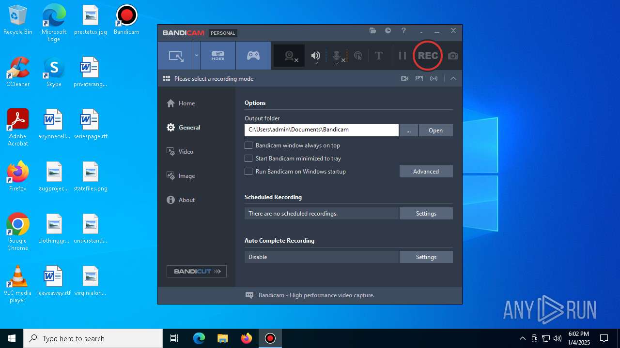Viewport: 620px width, 348px height.
Task: Enable Bandicam window always on top
Action: [x=248, y=145]
